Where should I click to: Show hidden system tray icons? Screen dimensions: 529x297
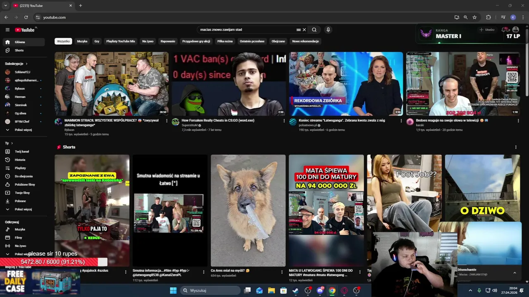click(470, 290)
